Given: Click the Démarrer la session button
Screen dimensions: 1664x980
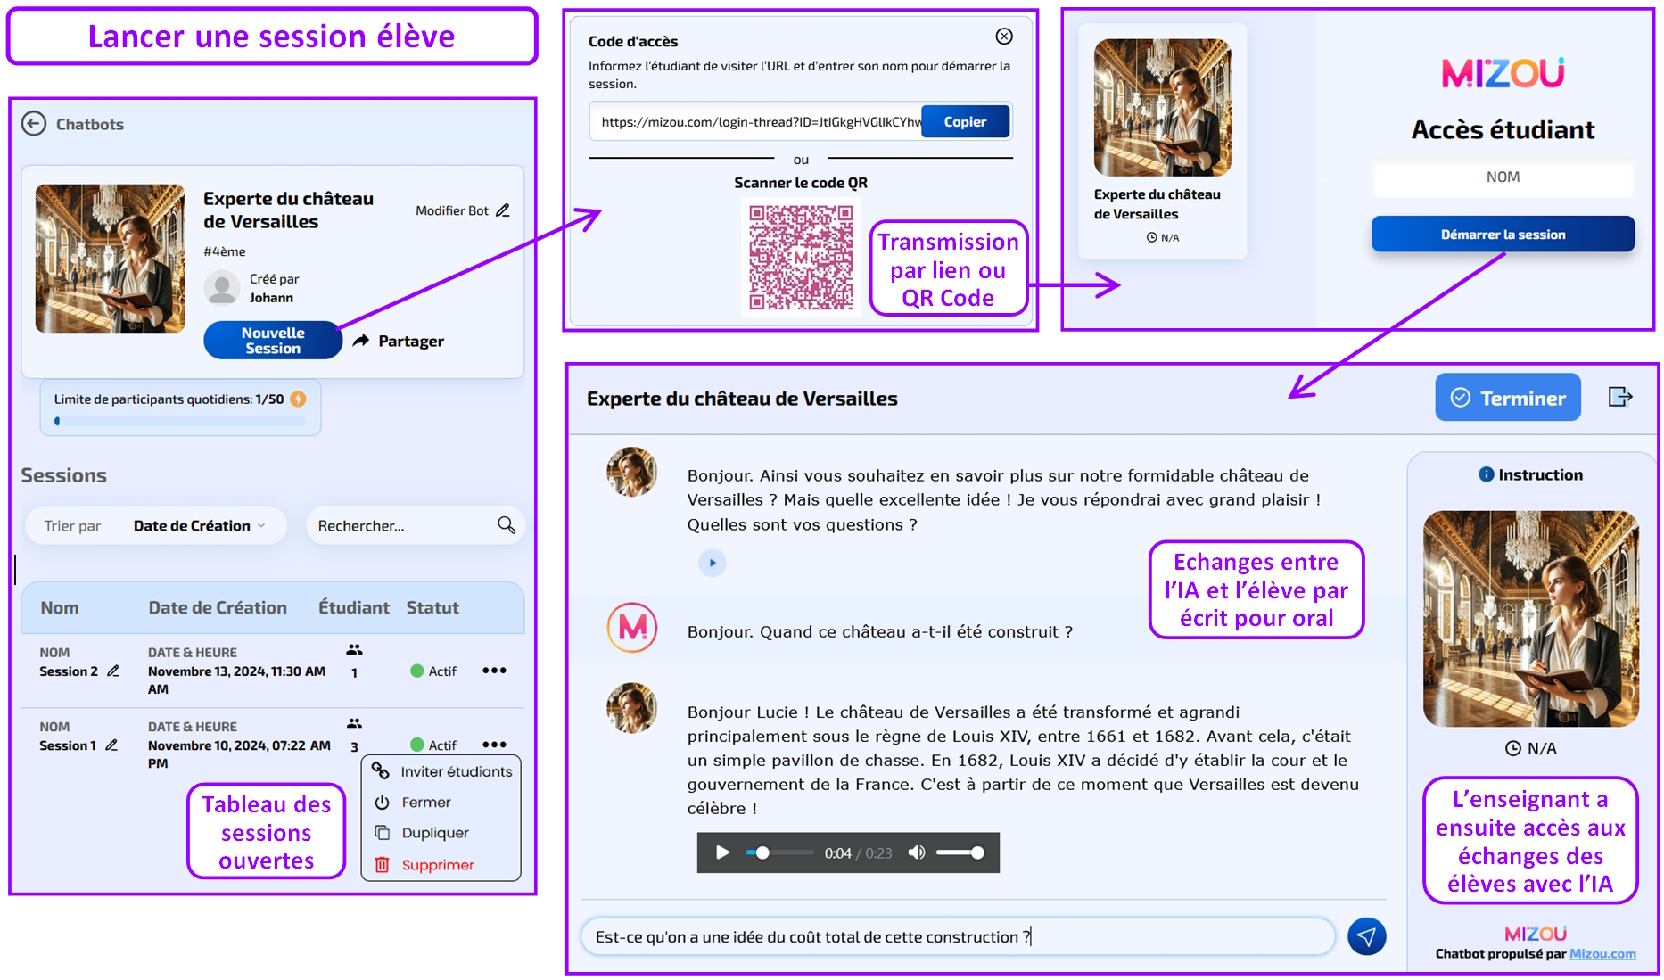Looking at the screenshot, I should [x=1503, y=234].
